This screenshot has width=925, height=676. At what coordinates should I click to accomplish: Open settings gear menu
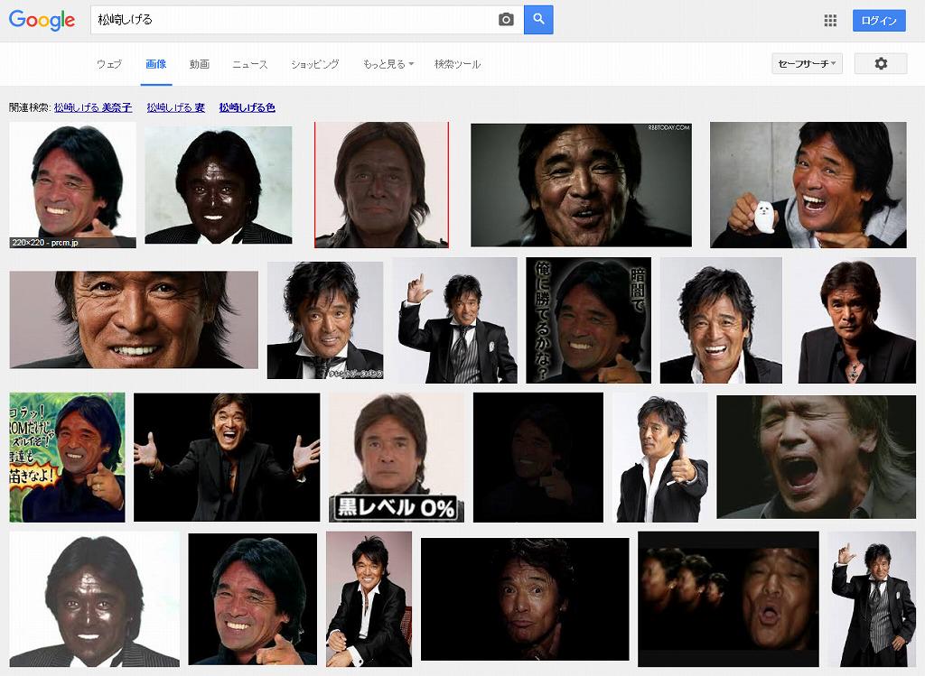pyautogui.click(x=881, y=63)
